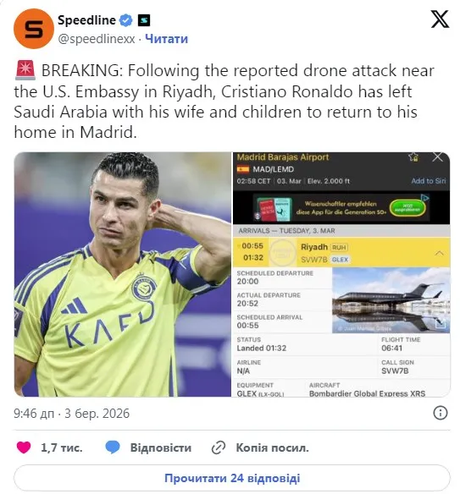The image size is (460, 494).
Task: Click the Відповісти reply label
Action: (161, 447)
